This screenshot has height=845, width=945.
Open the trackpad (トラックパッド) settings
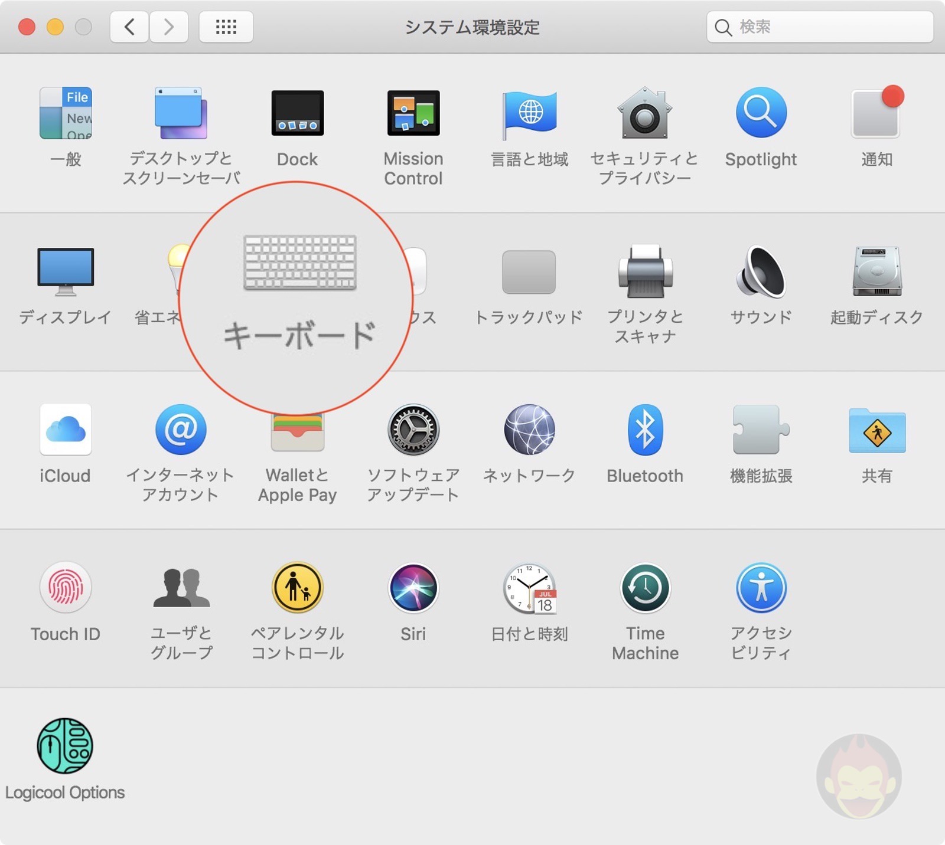coord(527,273)
